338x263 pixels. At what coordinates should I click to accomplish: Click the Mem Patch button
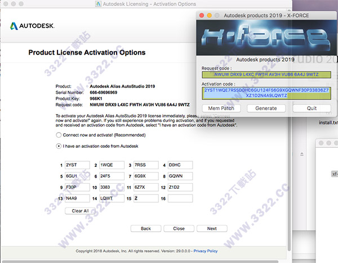click(x=221, y=108)
